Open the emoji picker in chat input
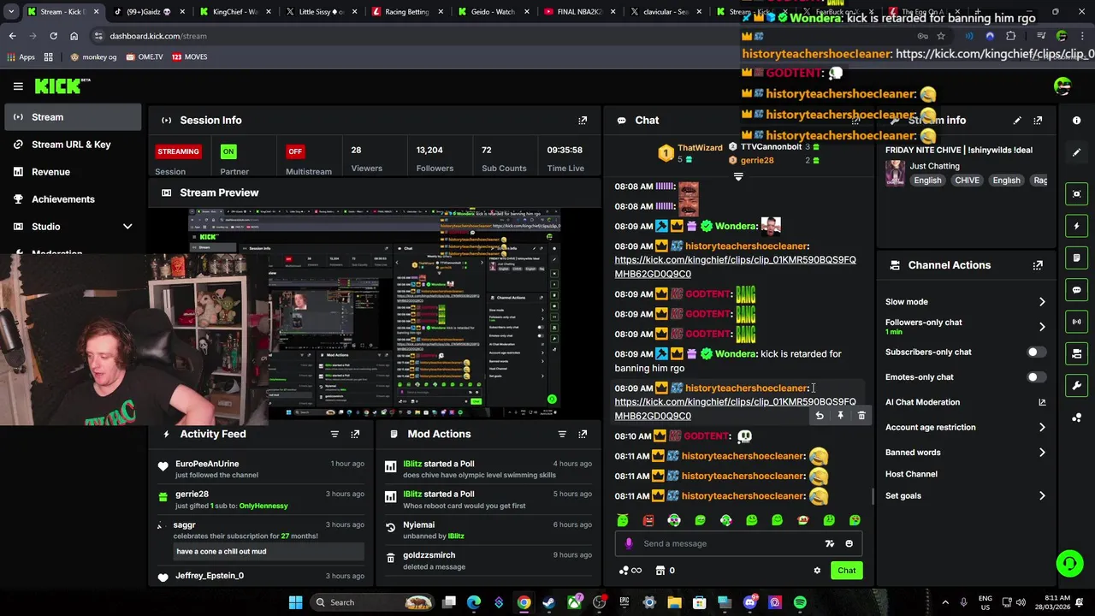The height and width of the screenshot is (616, 1095). click(849, 543)
